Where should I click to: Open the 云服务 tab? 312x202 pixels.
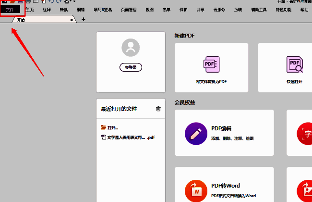pyautogui.click(x=219, y=10)
